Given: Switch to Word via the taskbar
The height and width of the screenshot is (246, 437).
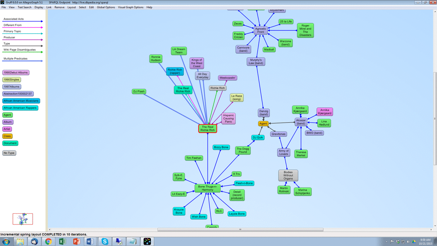Looking at the screenshot, I should click(x=91, y=242).
